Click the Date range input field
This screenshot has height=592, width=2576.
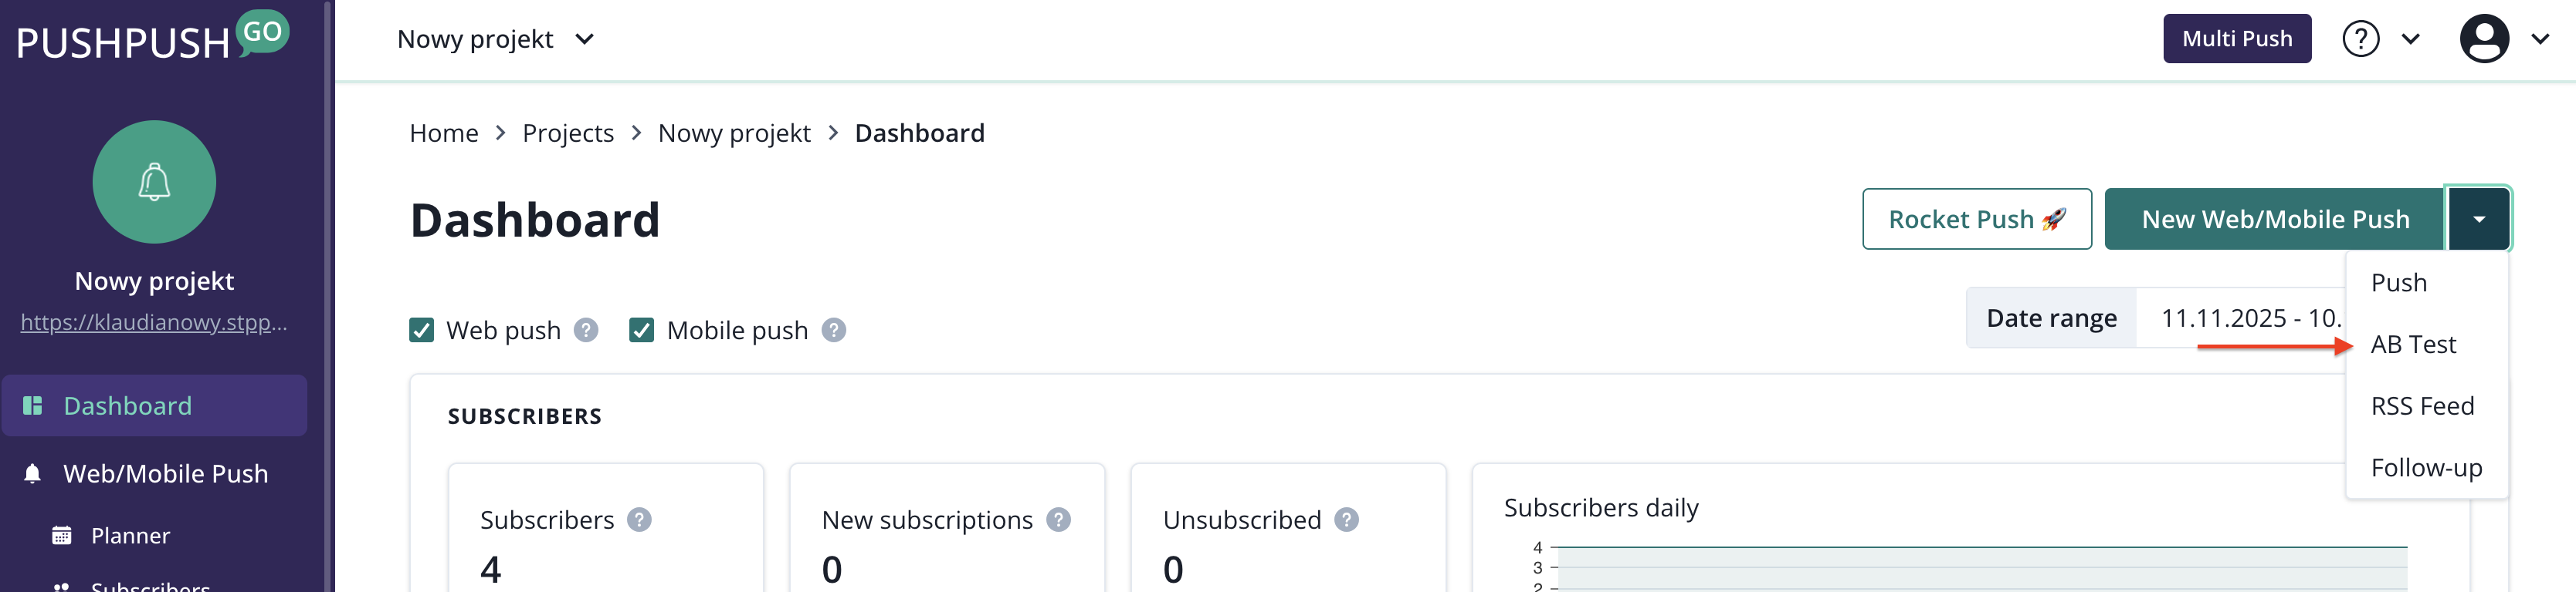[2246, 318]
